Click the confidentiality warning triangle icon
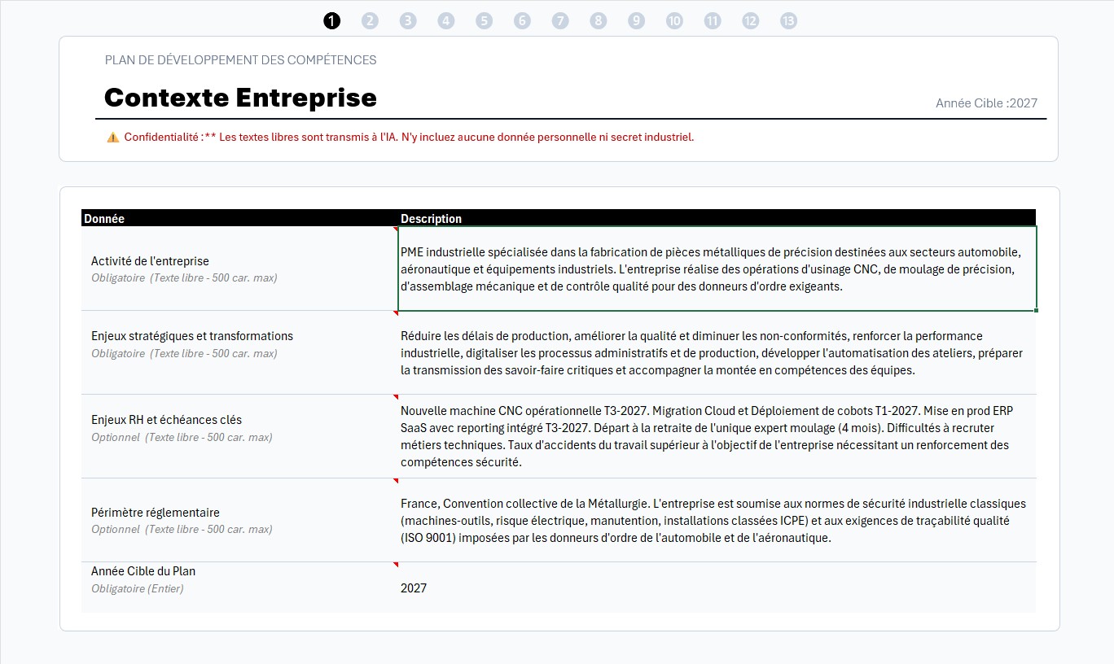This screenshot has width=1114, height=664. click(x=112, y=138)
